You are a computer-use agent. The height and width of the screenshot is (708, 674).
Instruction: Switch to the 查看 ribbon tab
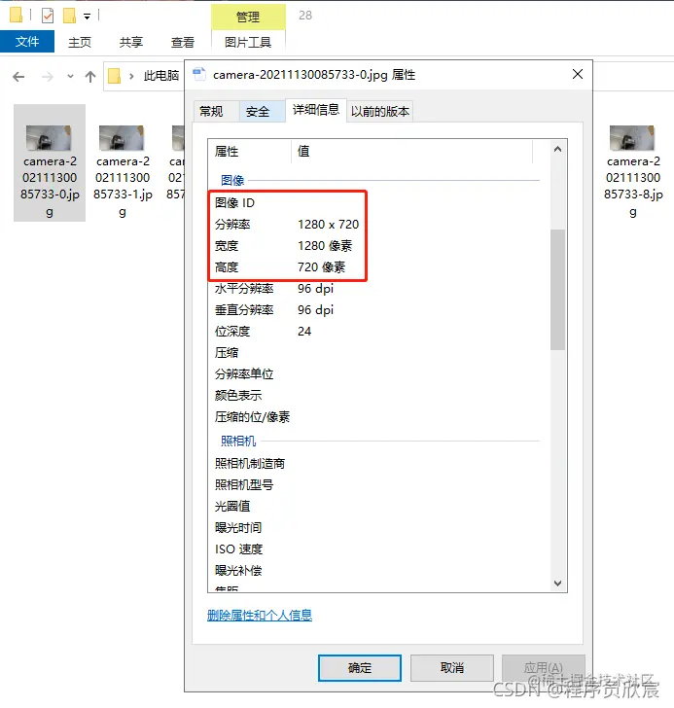(x=183, y=42)
